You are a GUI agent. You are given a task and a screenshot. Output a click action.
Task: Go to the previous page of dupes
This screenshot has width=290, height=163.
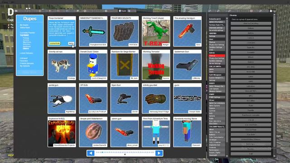91,153
